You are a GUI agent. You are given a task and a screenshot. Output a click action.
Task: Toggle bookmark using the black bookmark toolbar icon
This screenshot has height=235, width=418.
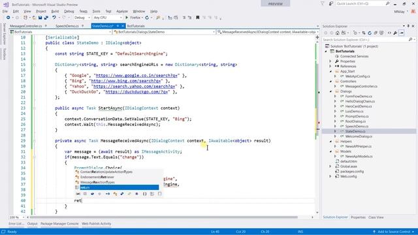click(x=197, y=18)
